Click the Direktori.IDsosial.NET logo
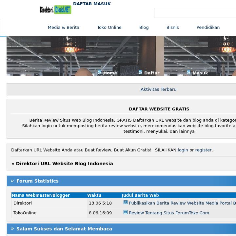The image size is (236, 236). click(55, 10)
